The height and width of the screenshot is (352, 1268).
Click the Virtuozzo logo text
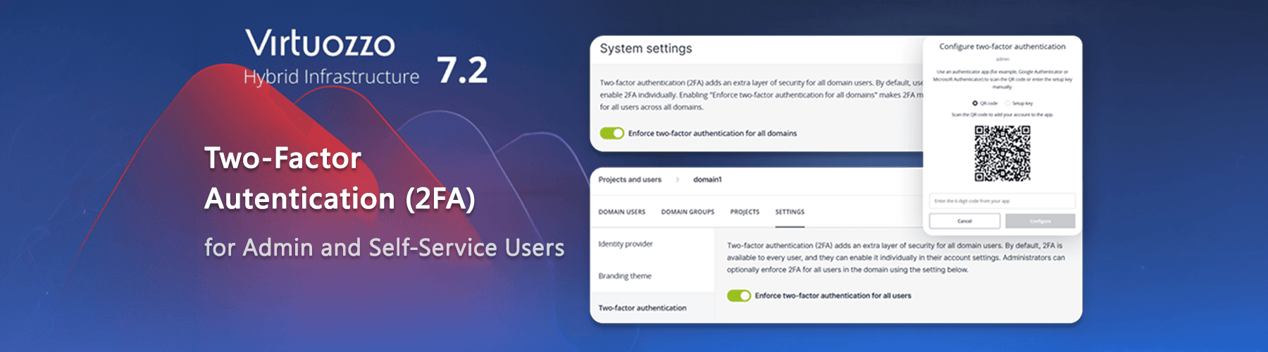click(321, 44)
